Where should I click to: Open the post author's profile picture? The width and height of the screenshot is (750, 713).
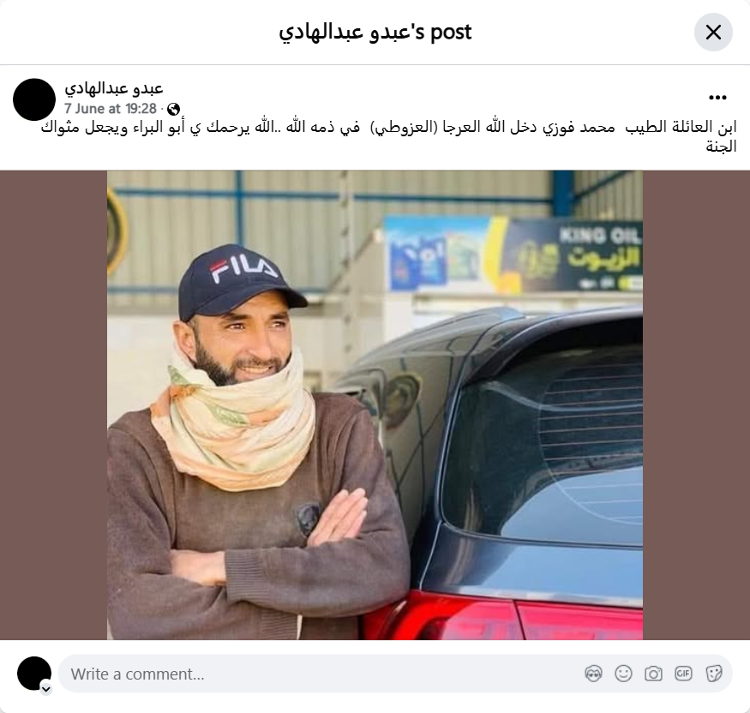pyautogui.click(x=34, y=99)
